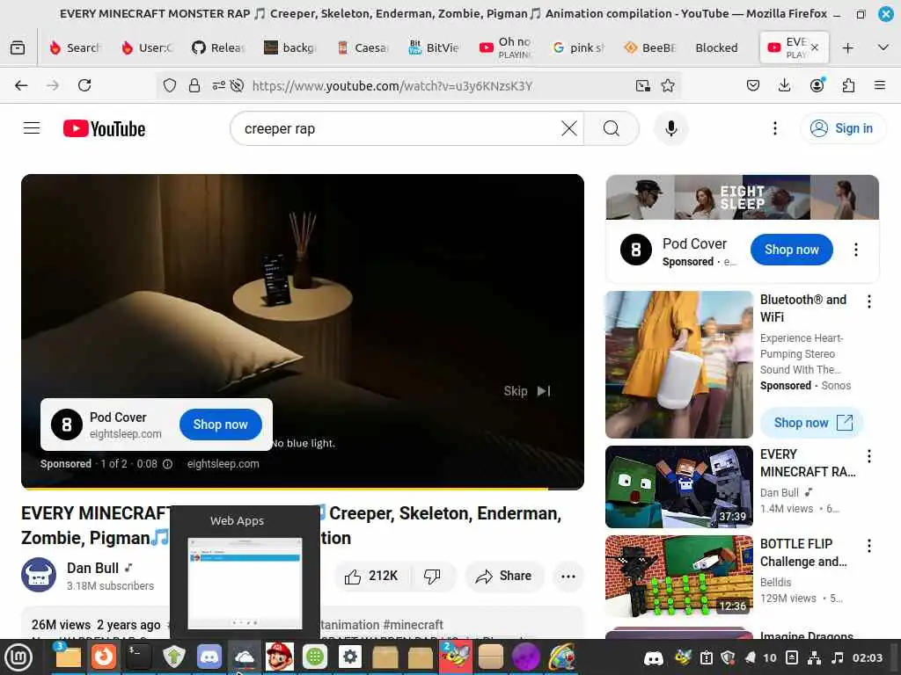
Task: Reload the YouTube page
Action: point(84,85)
